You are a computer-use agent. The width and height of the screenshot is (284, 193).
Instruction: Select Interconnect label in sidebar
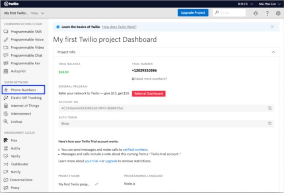coord(21,114)
